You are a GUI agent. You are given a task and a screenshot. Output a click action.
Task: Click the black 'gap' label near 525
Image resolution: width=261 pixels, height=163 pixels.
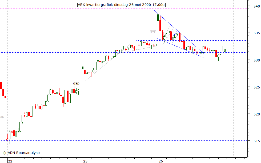[x=76, y=83]
